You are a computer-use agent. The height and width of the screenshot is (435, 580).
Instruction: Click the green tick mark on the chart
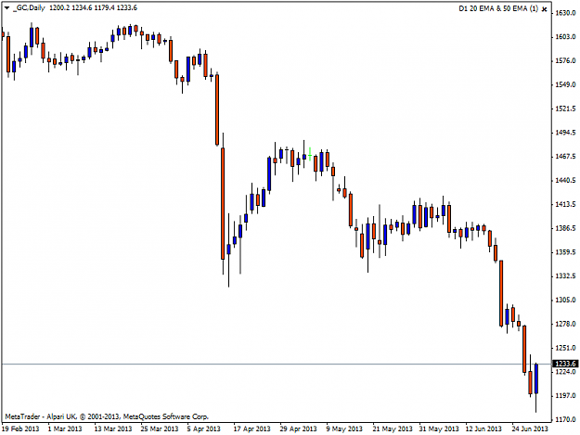click(310, 154)
